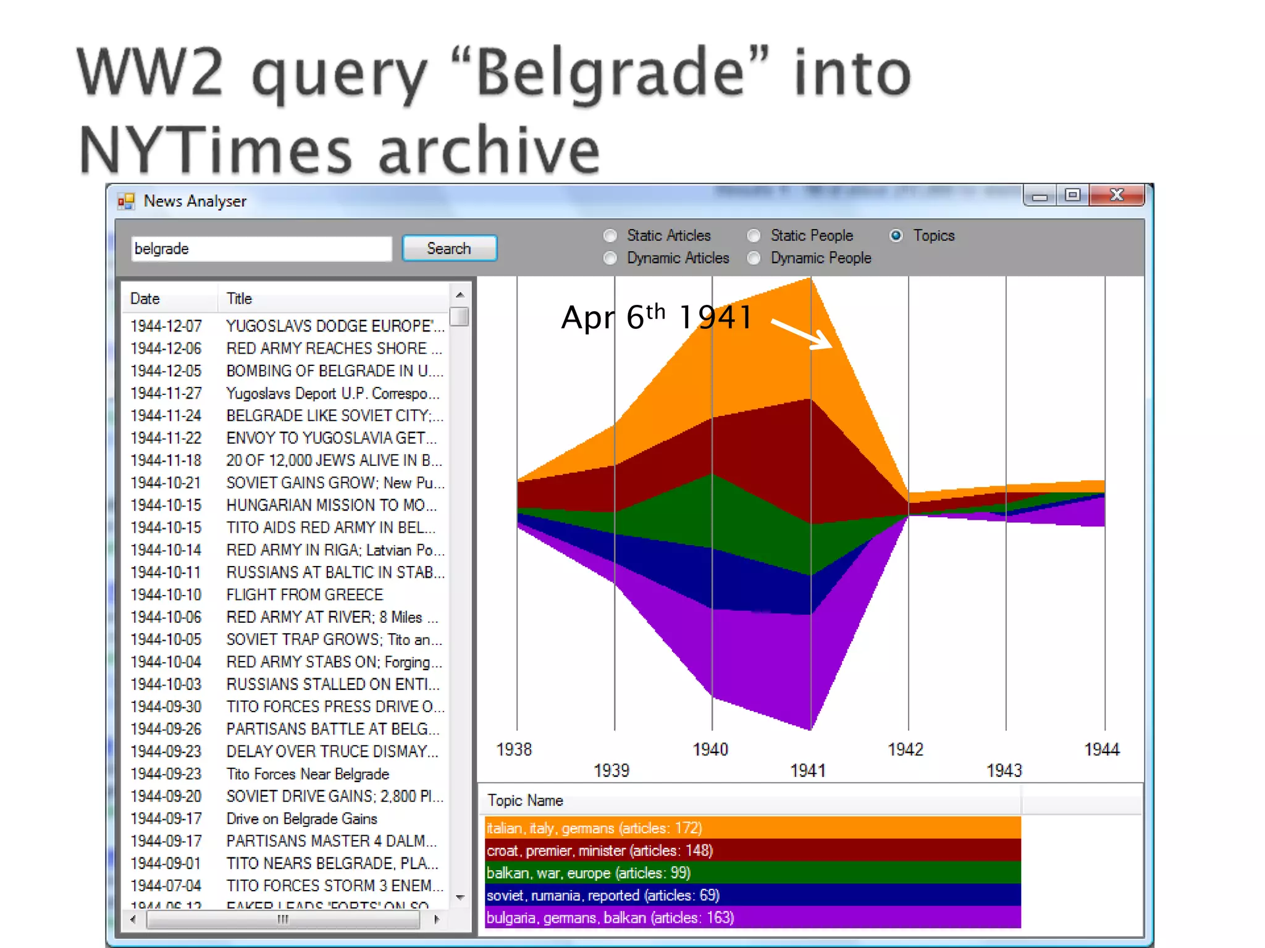This screenshot has height=948, width=1265.
Task: Select the Static Articles radio button
Action: [x=610, y=236]
